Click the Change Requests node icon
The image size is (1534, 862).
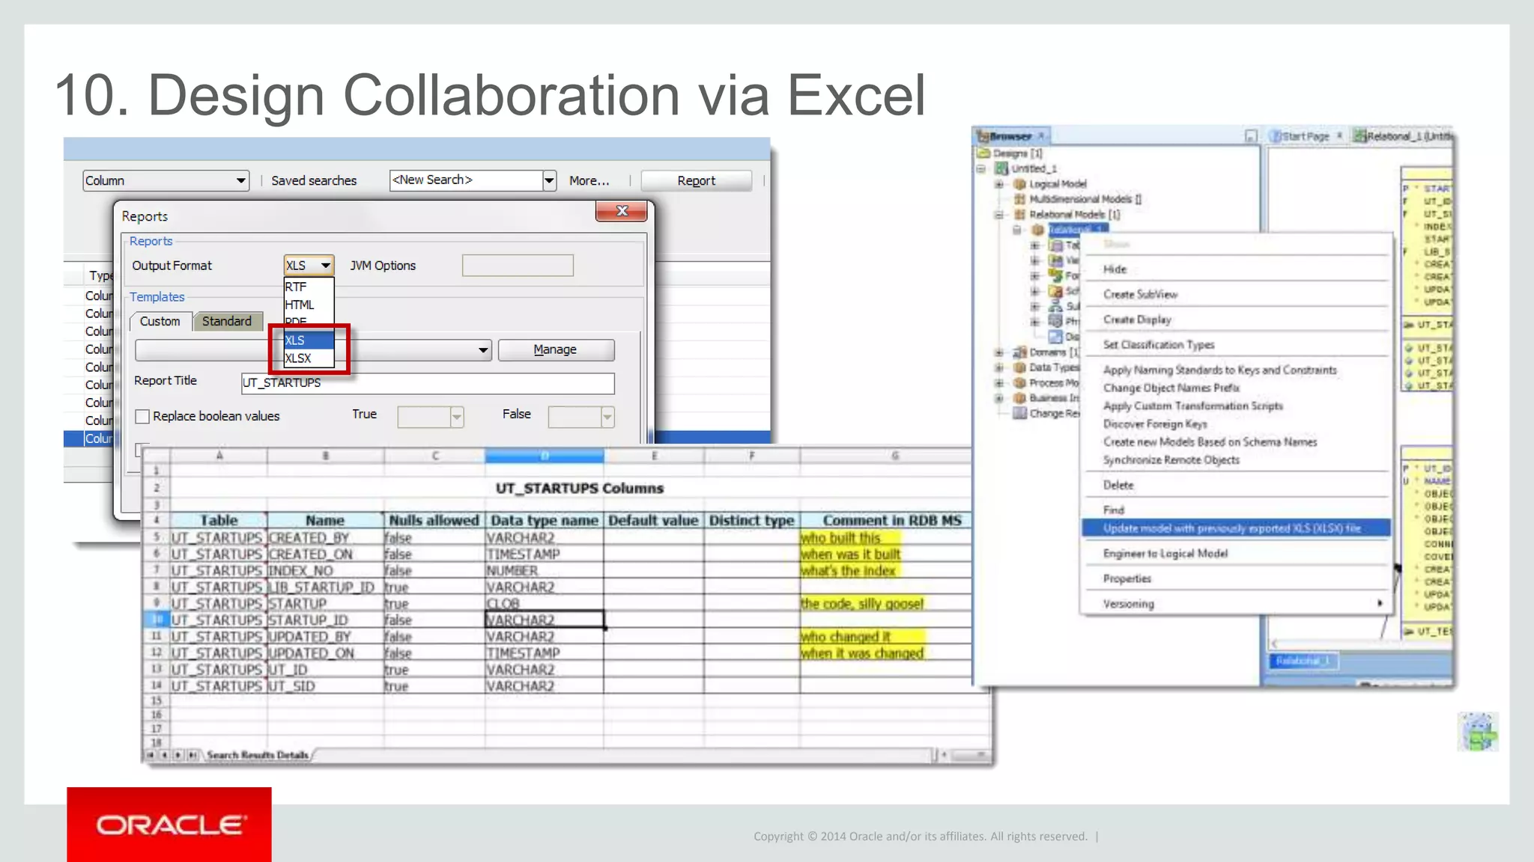point(1019,414)
